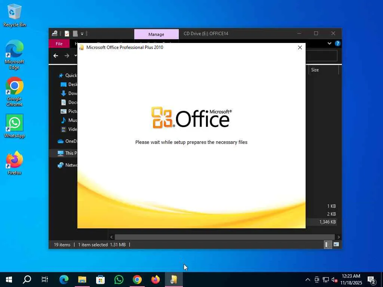This screenshot has height=287, width=383.
Task: Click the muted volume tray icon
Action: click(334, 280)
